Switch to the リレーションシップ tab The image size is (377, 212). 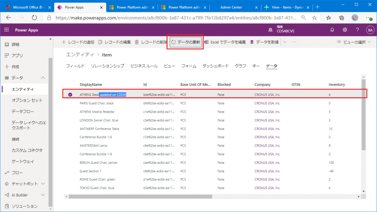(108, 66)
